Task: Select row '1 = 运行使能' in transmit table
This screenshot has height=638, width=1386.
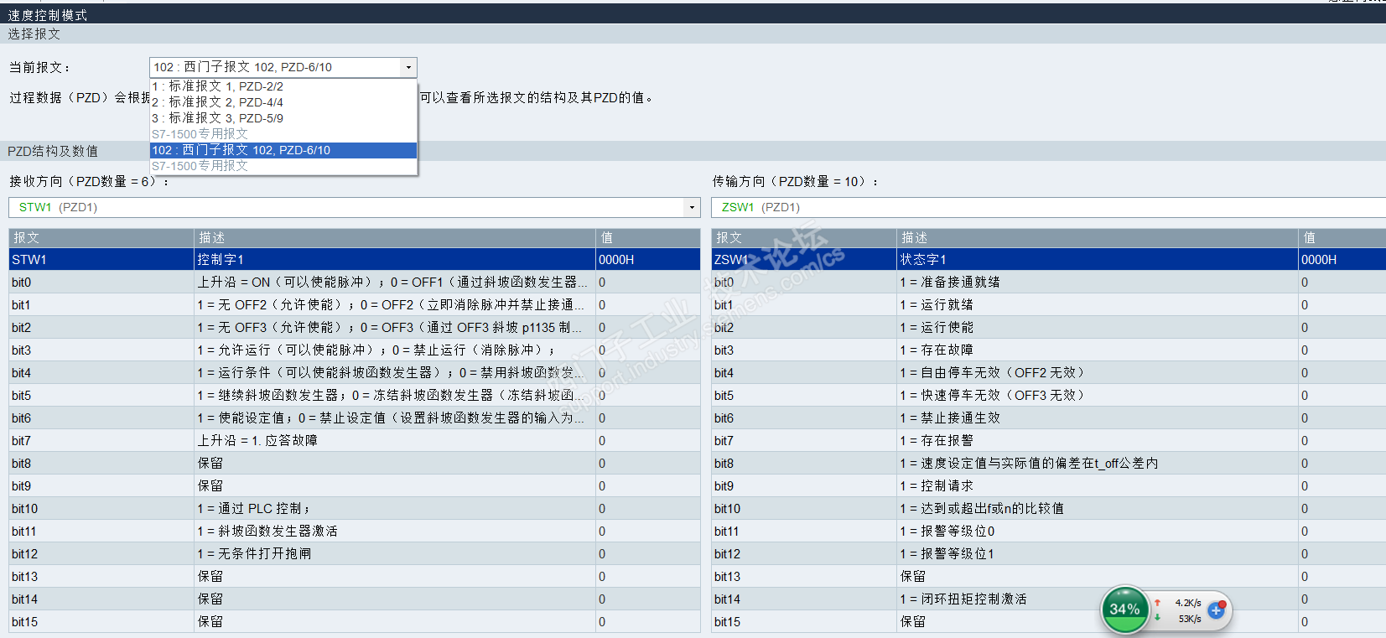Action: 1049,328
